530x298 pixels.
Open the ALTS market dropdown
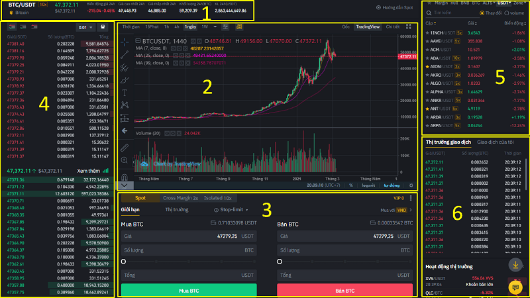tap(489, 3)
